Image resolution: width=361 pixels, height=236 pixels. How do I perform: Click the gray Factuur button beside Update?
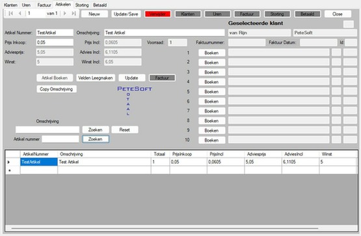(162, 78)
